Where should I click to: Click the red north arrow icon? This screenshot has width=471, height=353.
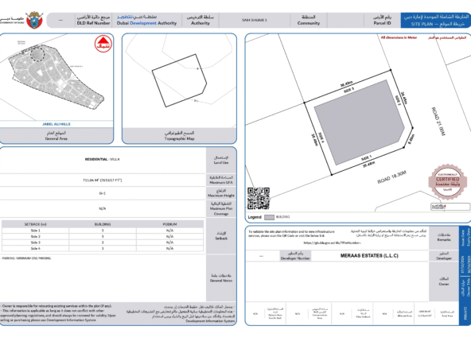[x=103, y=44]
